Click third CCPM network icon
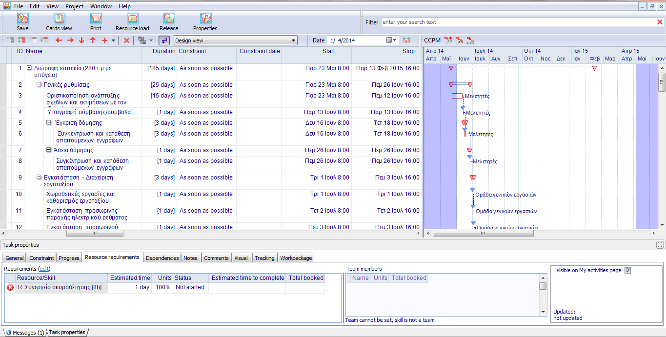Screen dimensions: 666x337 (470, 40)
